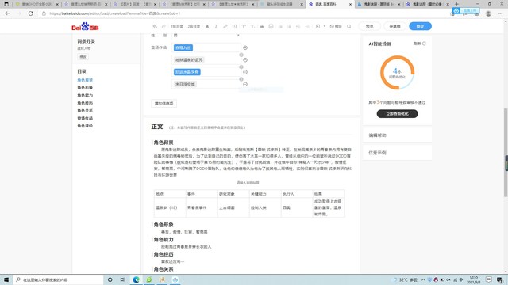Go back with the browser back arrow
Screen dimensions: 508x285
(7, 13)
